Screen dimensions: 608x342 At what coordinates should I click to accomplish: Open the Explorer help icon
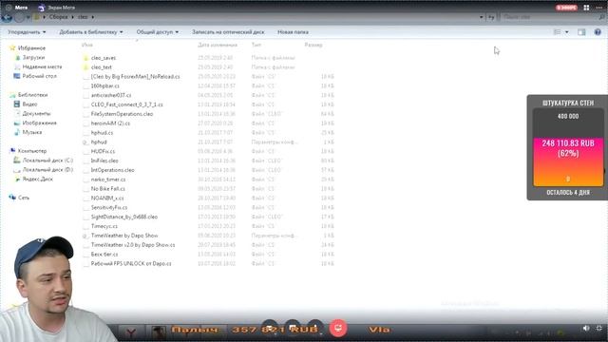598,32
